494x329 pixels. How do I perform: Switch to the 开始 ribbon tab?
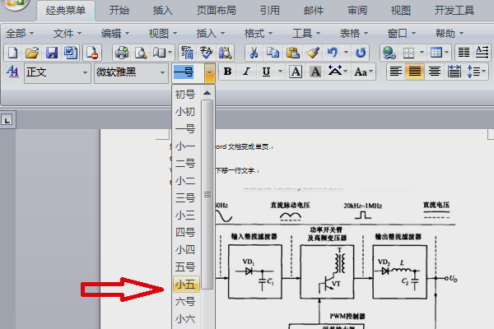tap(119, 11)
